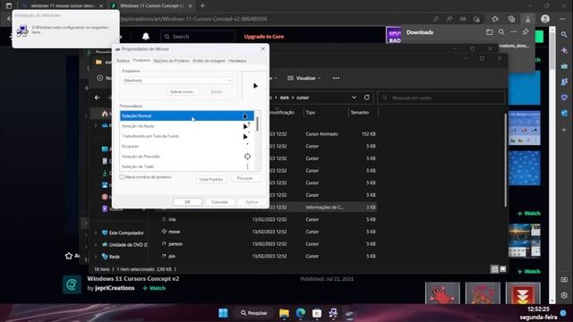The width and height of the screenshot is (573, 322).
Task: Switch to Opções do Ponteiro tab
Action: coord(171,61)
